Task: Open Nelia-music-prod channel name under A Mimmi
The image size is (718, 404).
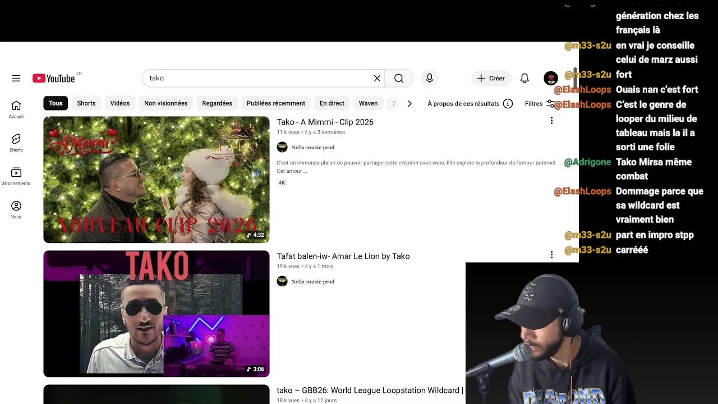Action: (312, 148)
